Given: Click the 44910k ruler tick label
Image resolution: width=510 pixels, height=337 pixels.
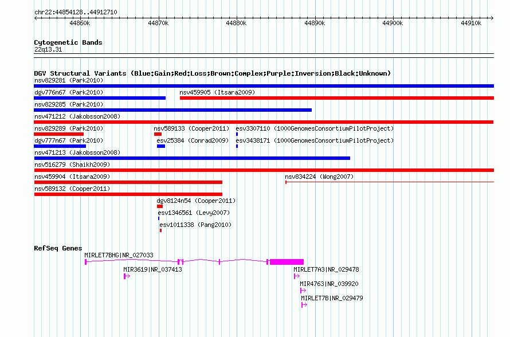Looking at the screenshot, I should (471, 23).
